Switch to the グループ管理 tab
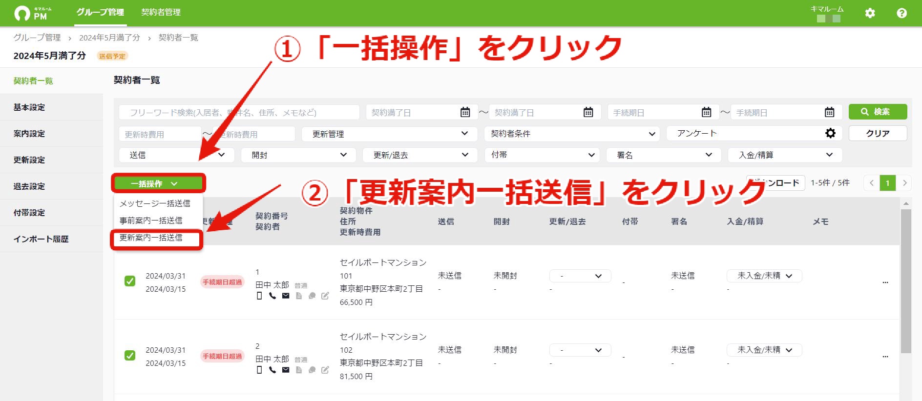922x401 pixels. click(x=100, y=12)
